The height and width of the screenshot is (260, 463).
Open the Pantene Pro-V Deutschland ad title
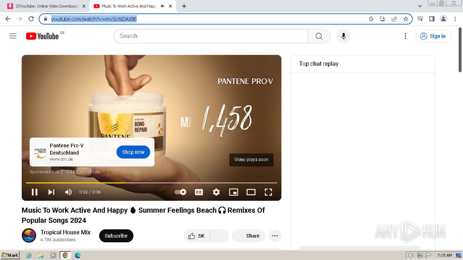[67, 149]
